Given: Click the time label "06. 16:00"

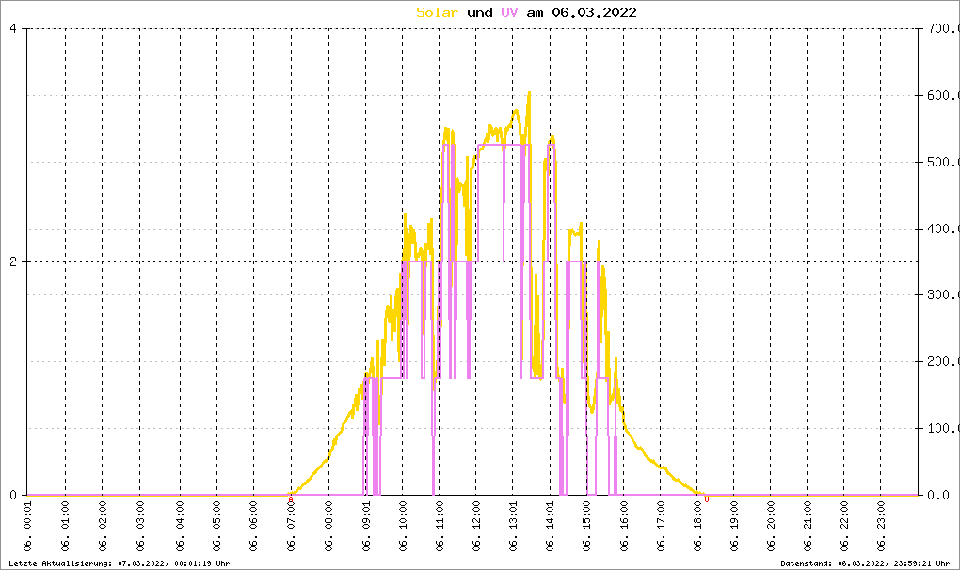Looking at the screenshot, I should click(624, 527).
